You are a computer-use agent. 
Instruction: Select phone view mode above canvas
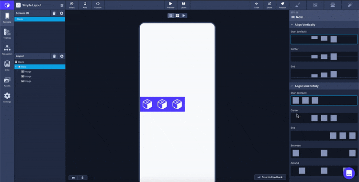(x=170, y=16)
